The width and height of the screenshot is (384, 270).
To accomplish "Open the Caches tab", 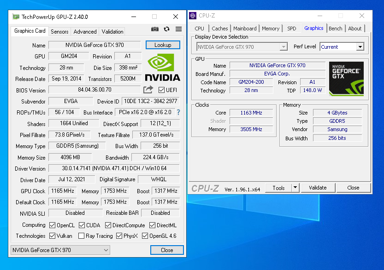I will (220, 29).
